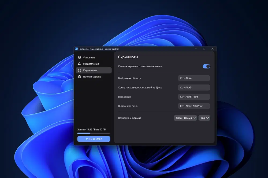Click the Выбранная область label
268x178 pixels.
pos(129,78)
